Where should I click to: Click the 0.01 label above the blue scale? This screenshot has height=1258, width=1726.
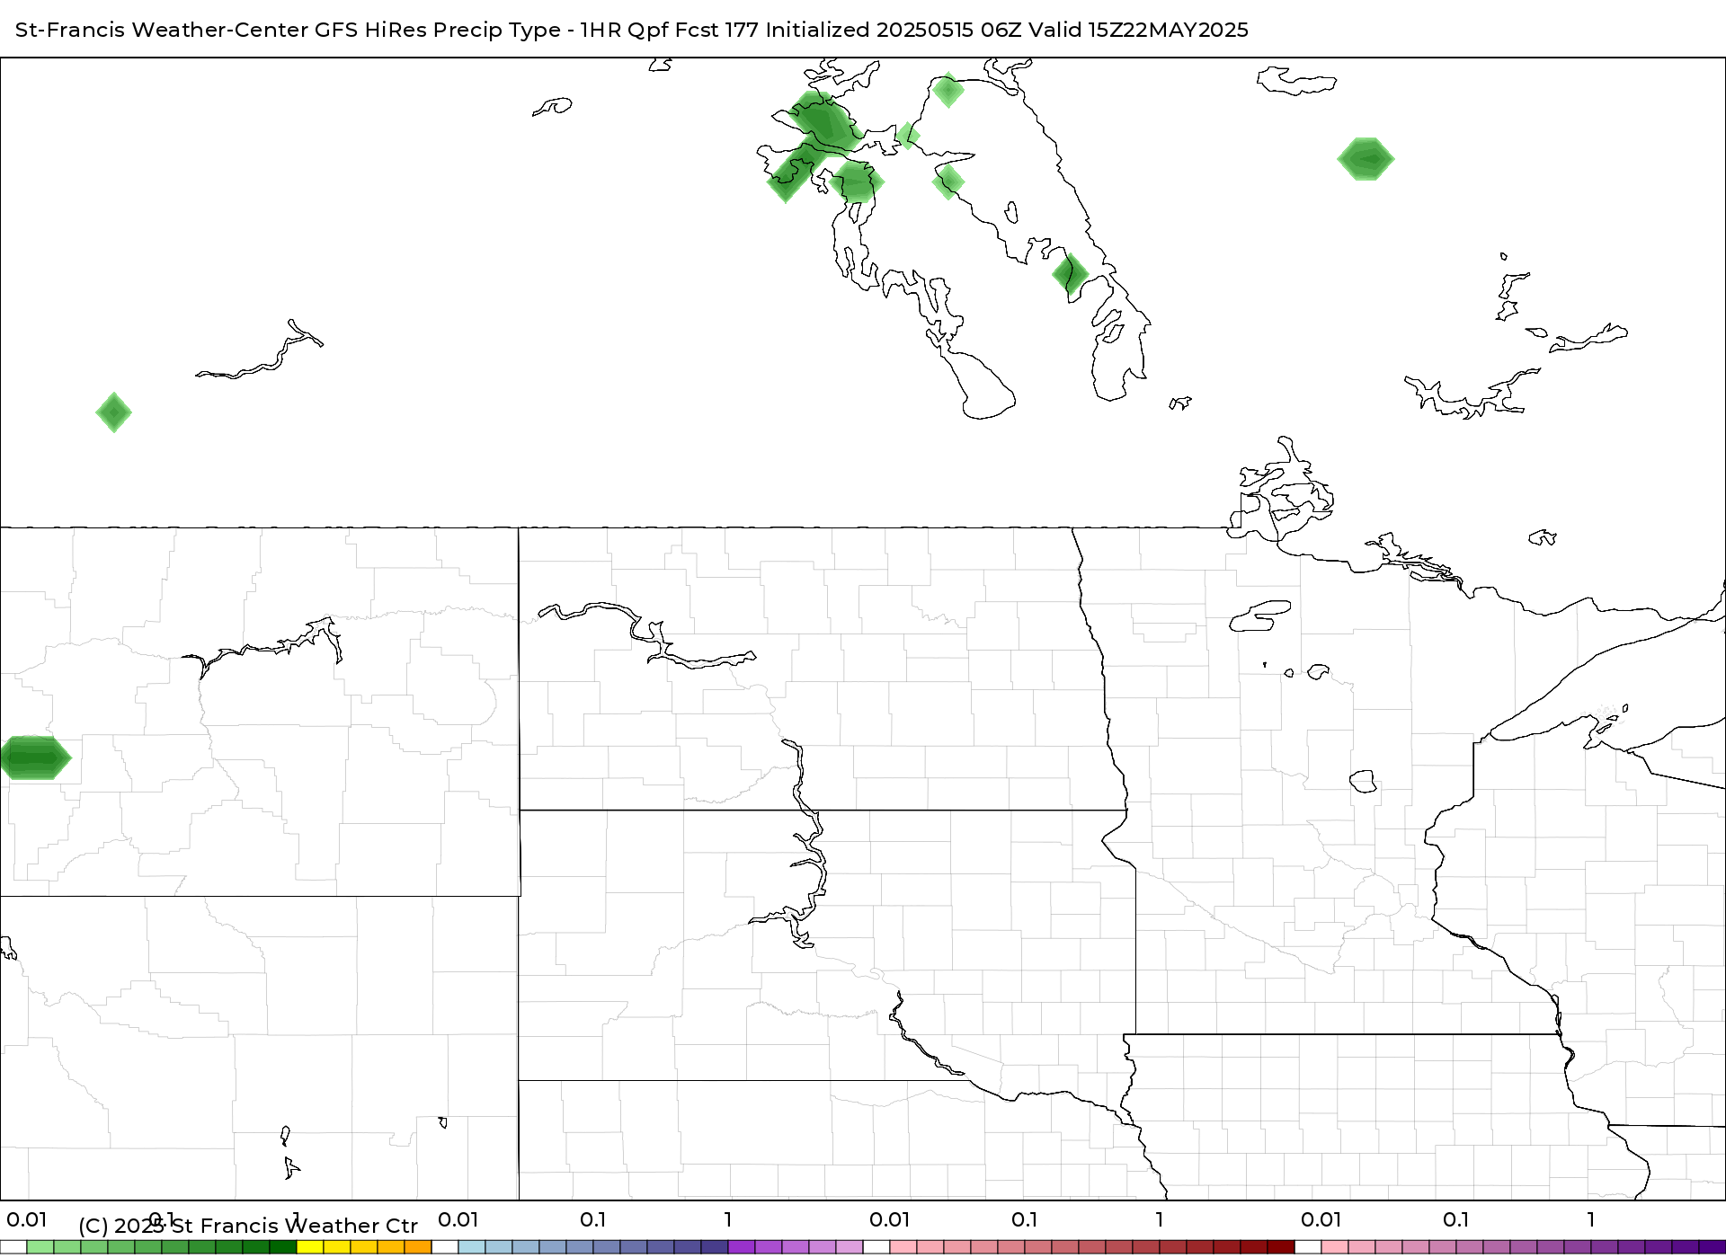pos(458,1219)
